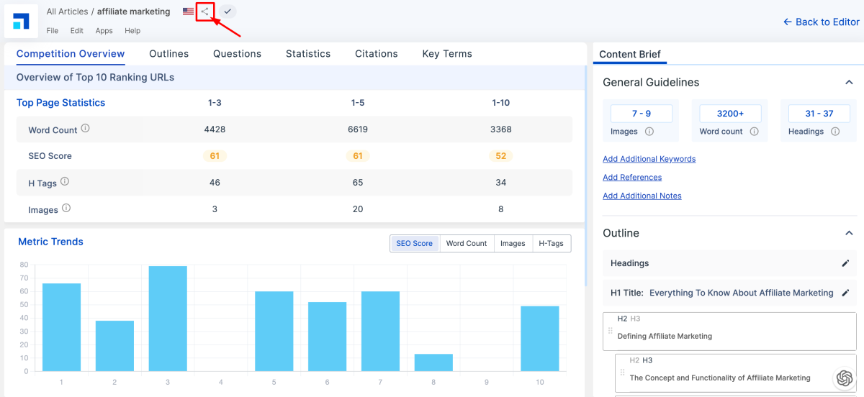
Task: Click the app logo in top-left corner
Action: (21, 22)
